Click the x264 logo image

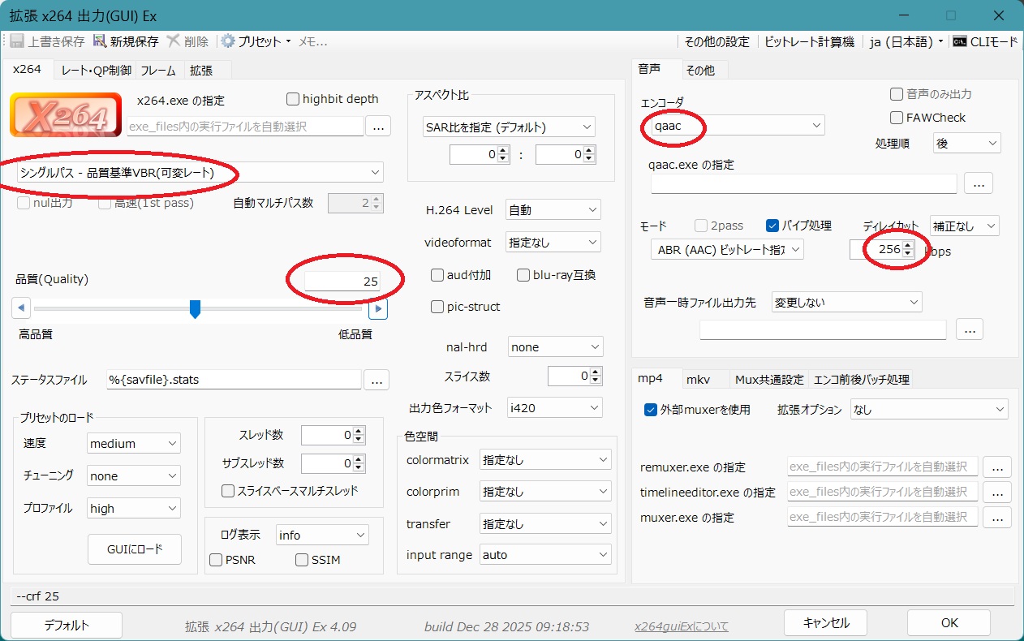66,114
